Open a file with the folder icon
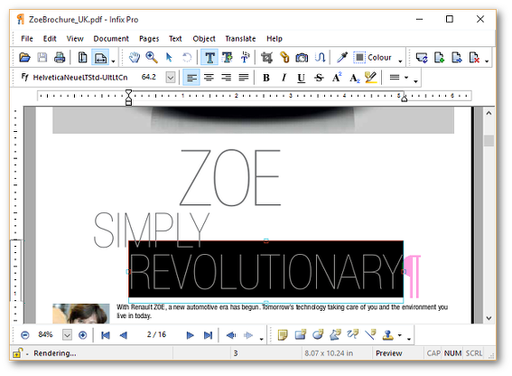 point(24,58)
